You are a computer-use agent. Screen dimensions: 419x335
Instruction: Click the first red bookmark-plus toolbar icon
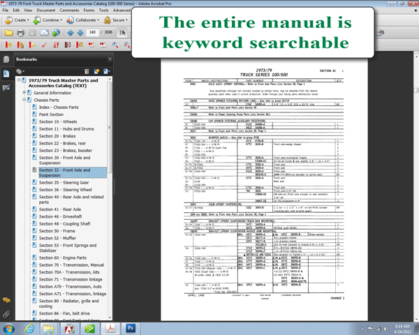pos(8,45)
